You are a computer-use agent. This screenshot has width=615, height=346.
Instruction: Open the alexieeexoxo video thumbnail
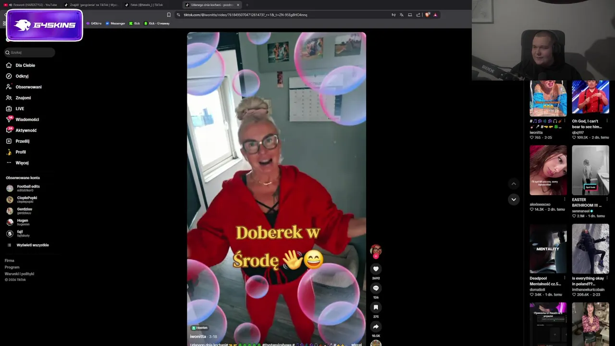(x=548, y=170)
